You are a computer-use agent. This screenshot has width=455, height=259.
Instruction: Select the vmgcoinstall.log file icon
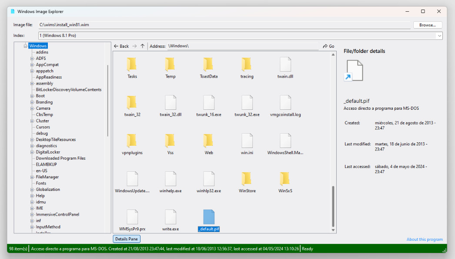click(285, 102)
